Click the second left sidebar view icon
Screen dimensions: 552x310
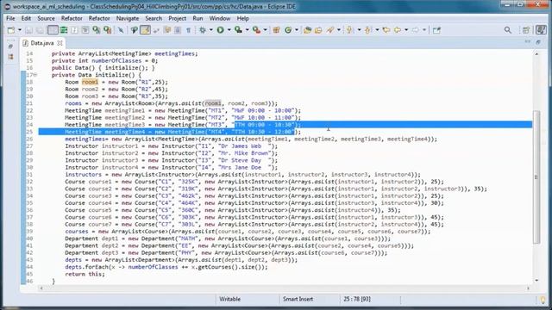tap(11, 56)
